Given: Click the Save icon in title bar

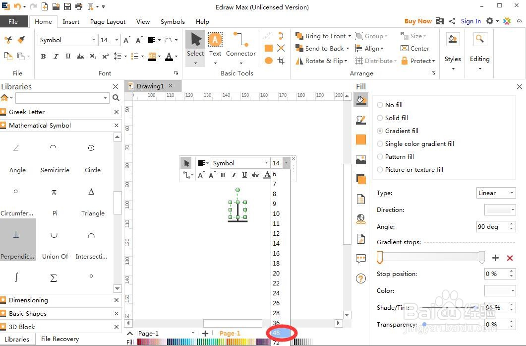Looking at the screenshot, I should coord(67,6).
